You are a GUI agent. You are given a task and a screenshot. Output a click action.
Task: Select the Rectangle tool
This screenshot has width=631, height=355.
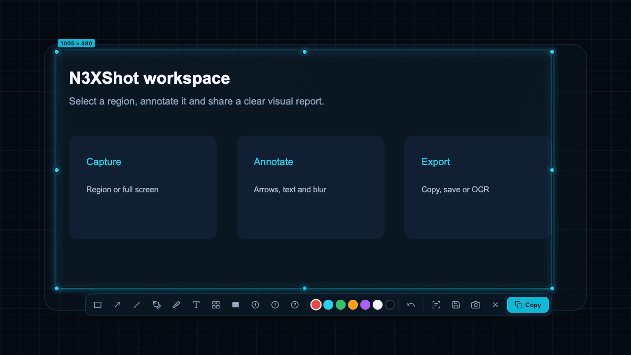[98, 305]
